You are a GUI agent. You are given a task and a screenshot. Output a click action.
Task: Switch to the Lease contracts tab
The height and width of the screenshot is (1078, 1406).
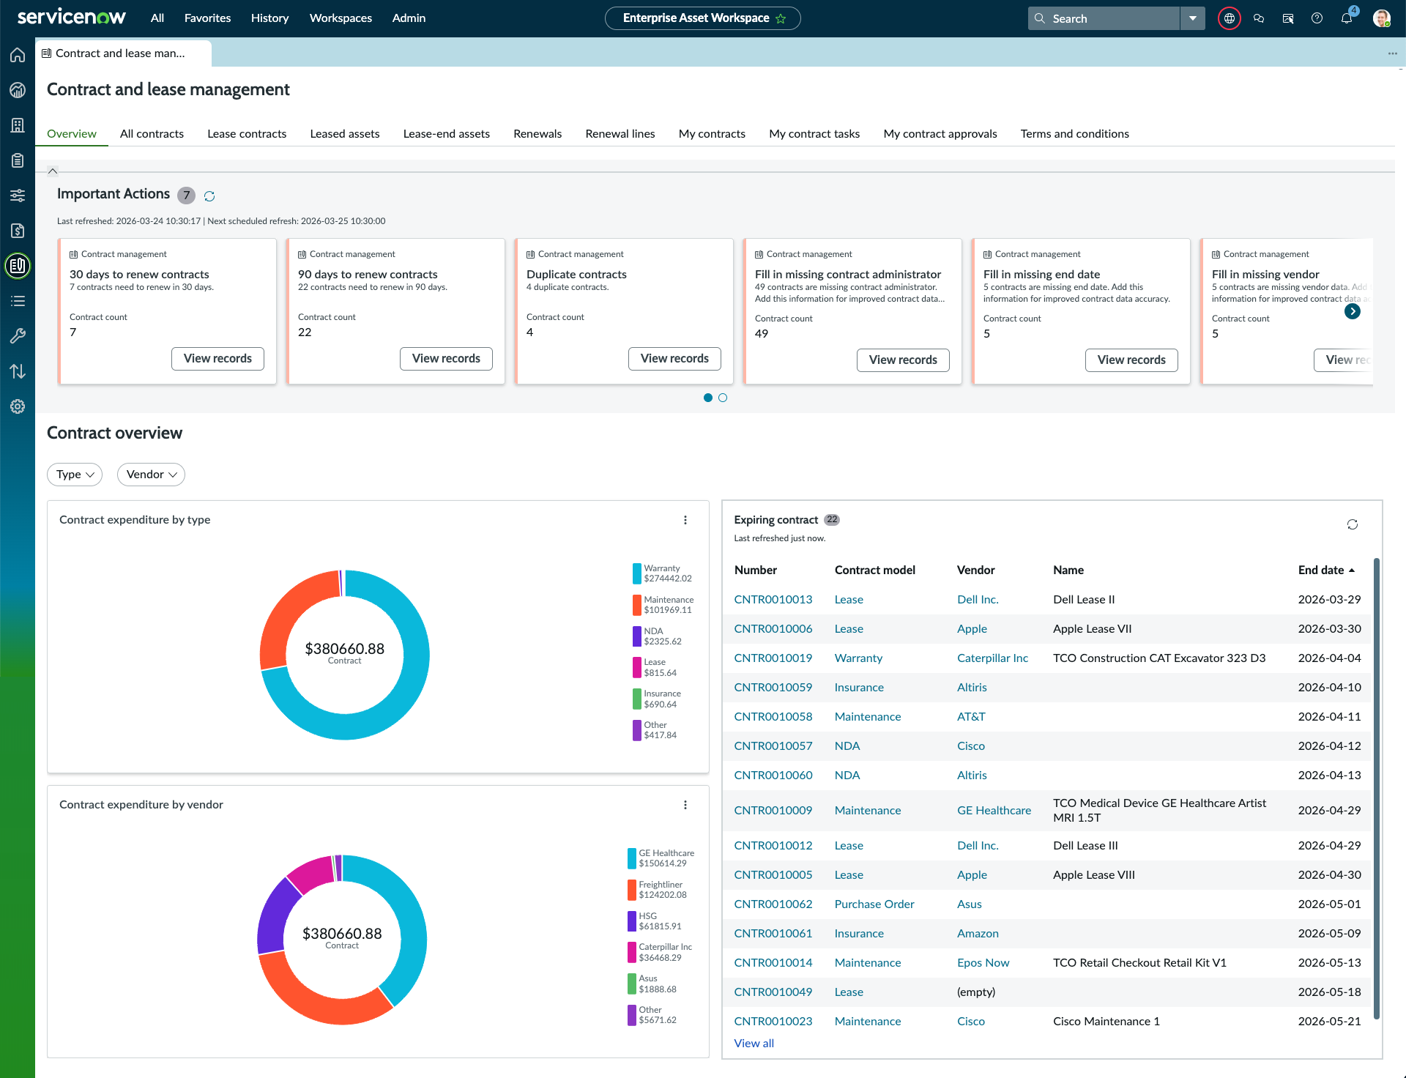247,133
